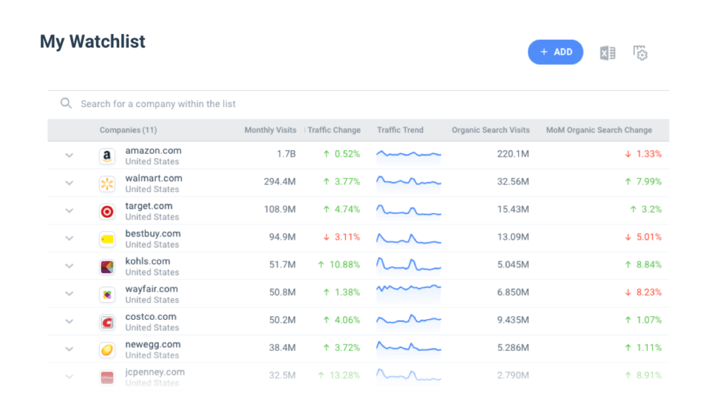The image size is (726, 407).
Task: Click the Amazon logo icon
Action: [x=107, y=156]
